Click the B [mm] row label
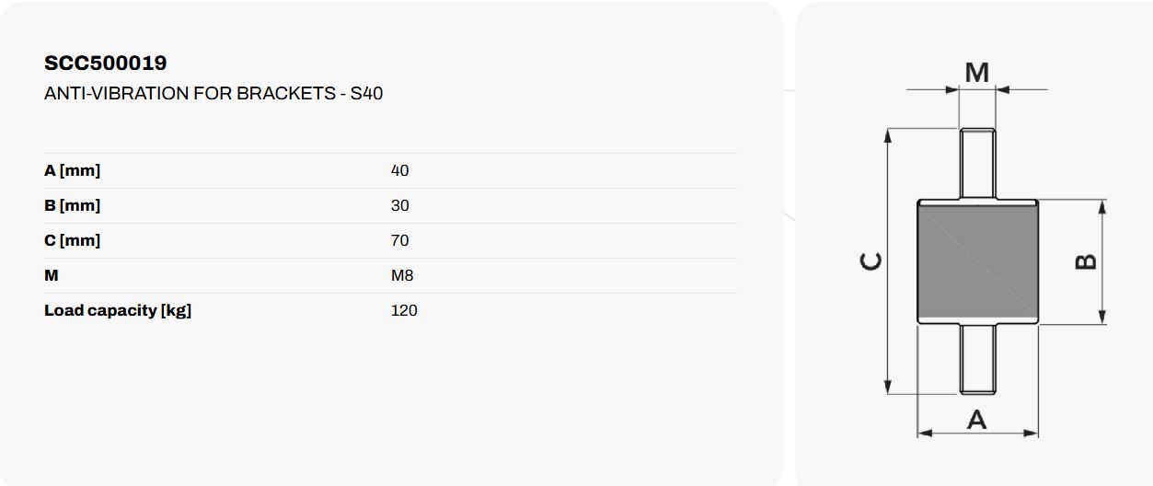 [x=72, y=205]
